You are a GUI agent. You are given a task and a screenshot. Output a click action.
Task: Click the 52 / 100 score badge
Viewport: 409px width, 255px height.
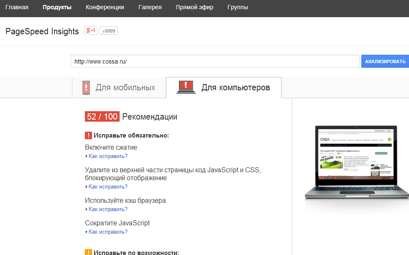coord(102,117)
